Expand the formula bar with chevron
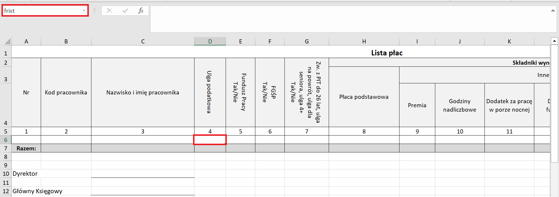559x197 pixels. (x=553, y=11)
